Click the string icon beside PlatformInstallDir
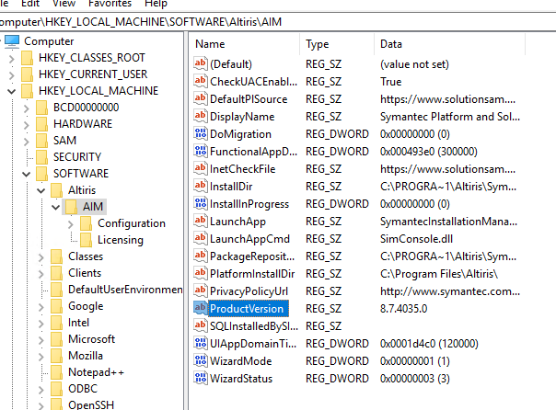Viewport: 556px width, 410px height. pos(200,273)
